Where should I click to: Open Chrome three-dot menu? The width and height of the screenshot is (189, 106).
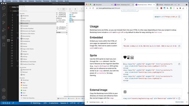(x=186, y=8)
